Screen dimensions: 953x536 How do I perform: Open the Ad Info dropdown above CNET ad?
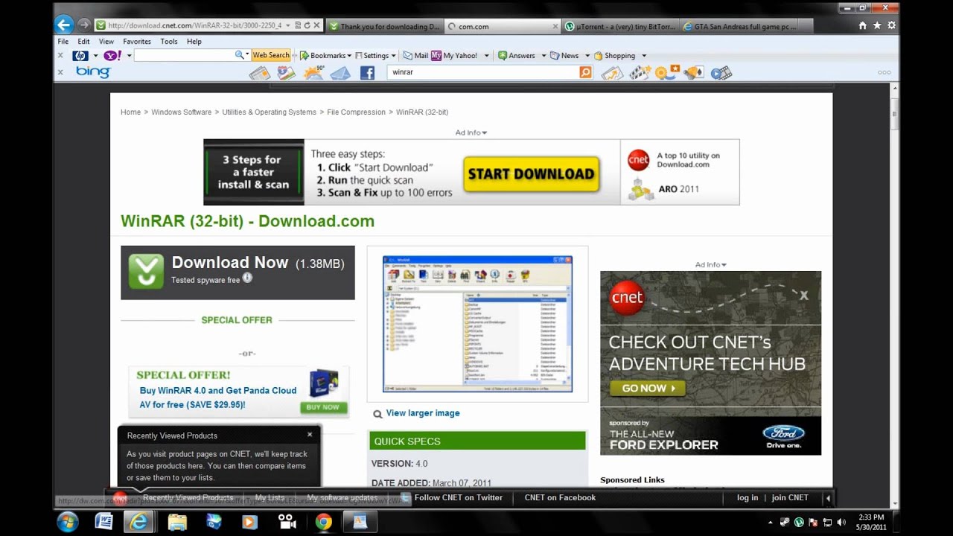[711, 264]
